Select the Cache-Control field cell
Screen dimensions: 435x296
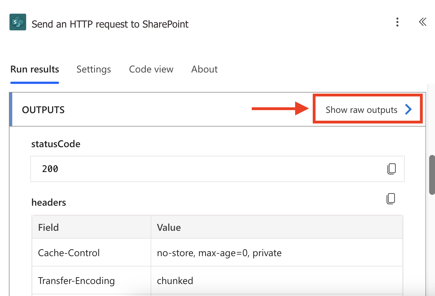tap(91, 253)
